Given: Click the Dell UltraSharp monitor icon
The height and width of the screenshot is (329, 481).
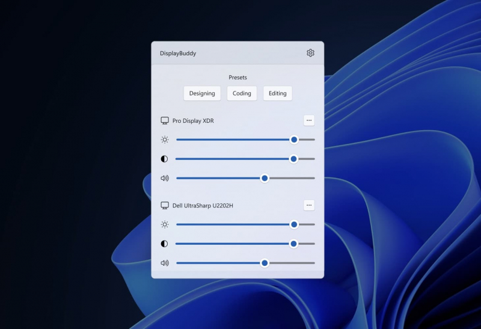Looking at the screenshot, I should click(x=165, y=205).
